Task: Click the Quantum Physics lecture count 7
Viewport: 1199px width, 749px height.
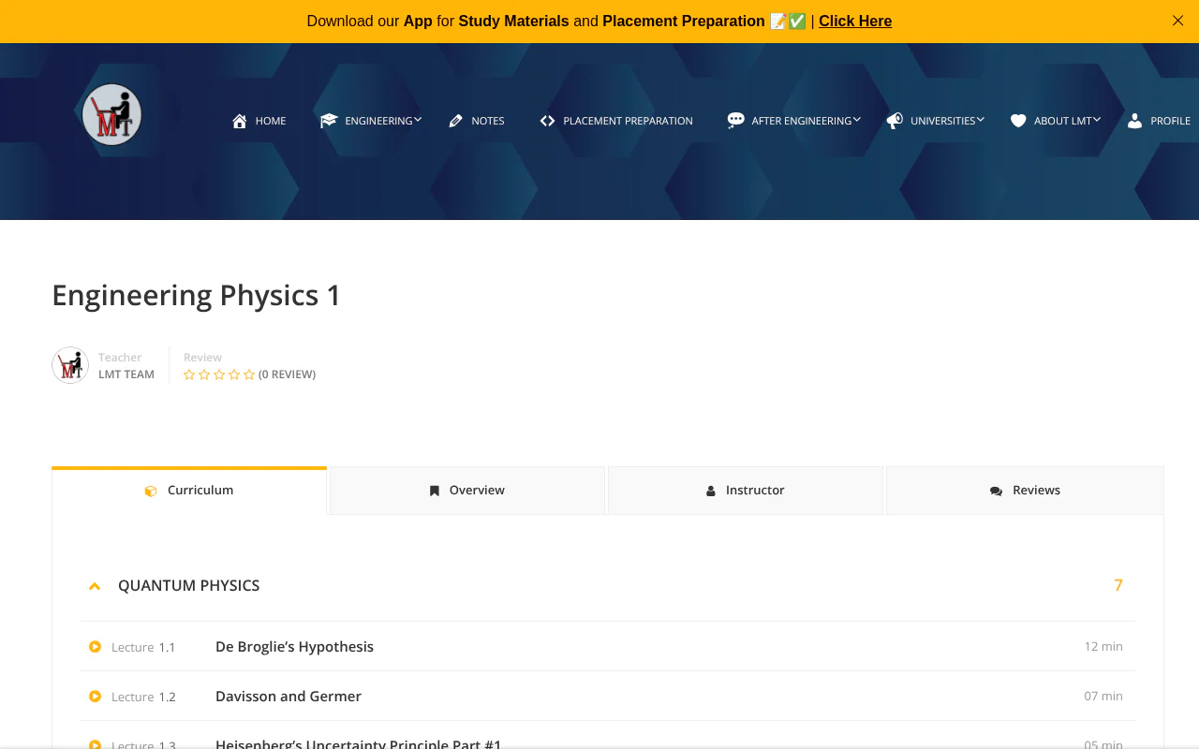Action: tap(1118, 585)
